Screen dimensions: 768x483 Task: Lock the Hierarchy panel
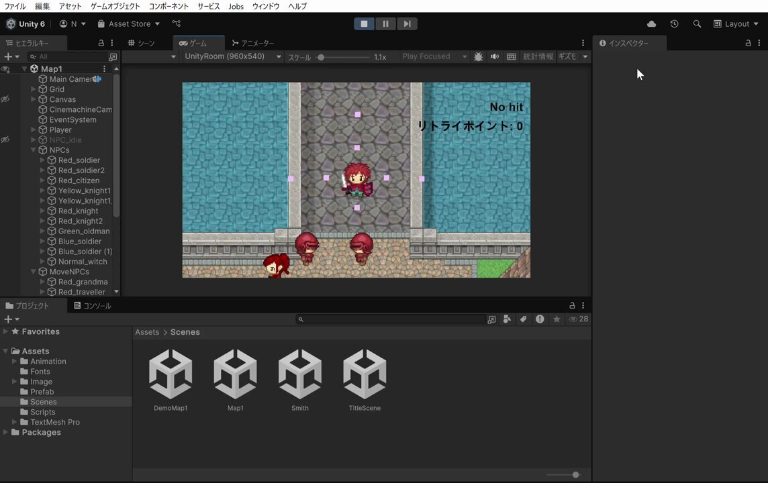tap(101, 43)
